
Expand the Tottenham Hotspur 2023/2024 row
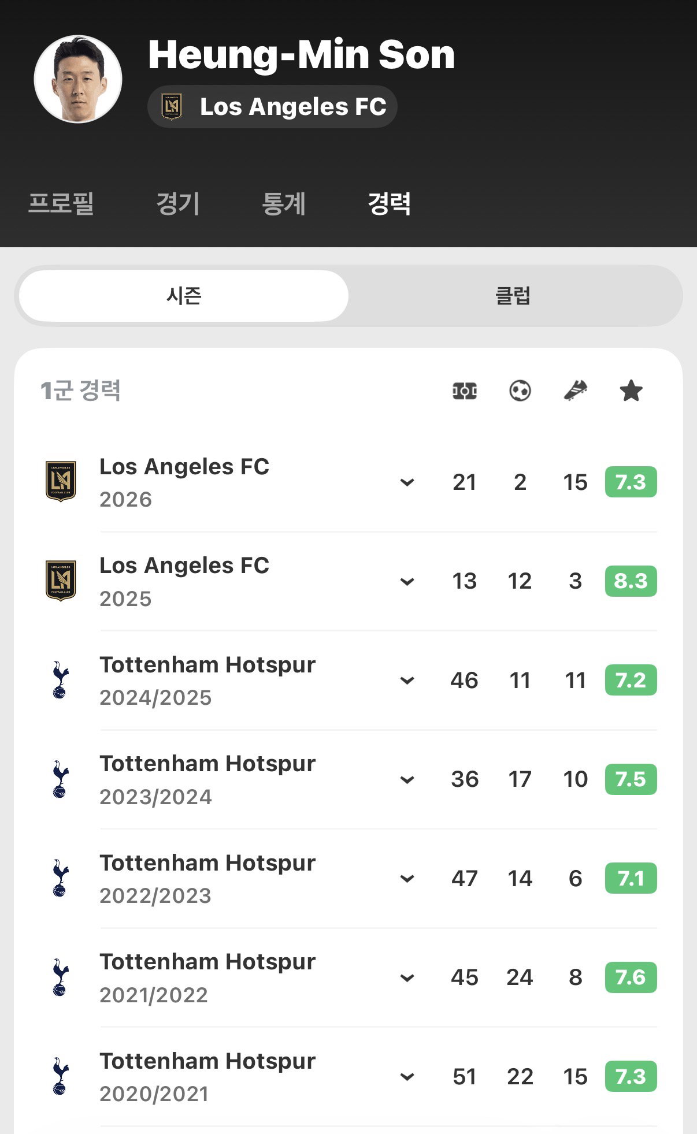(x=407, y=779)
